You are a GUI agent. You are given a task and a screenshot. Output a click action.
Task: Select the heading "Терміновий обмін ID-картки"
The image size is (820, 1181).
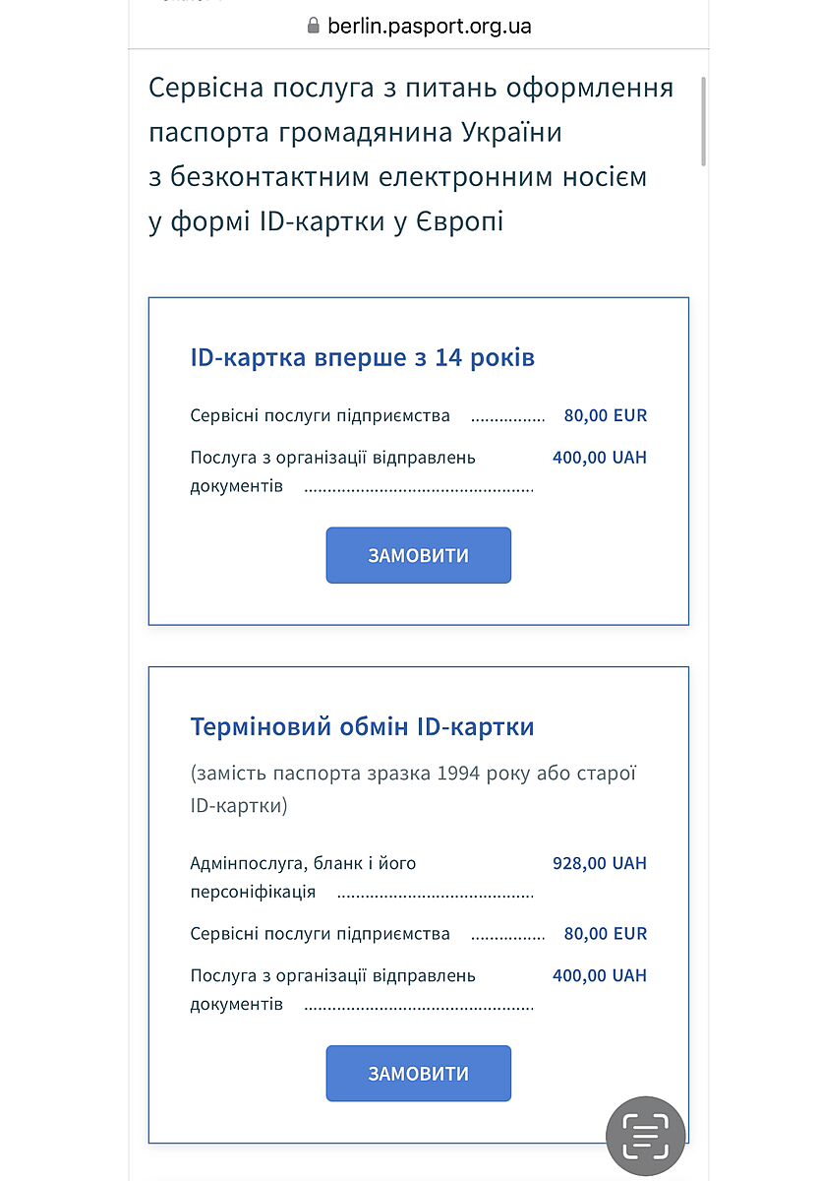pyautogui.click(x=362, y=726)
